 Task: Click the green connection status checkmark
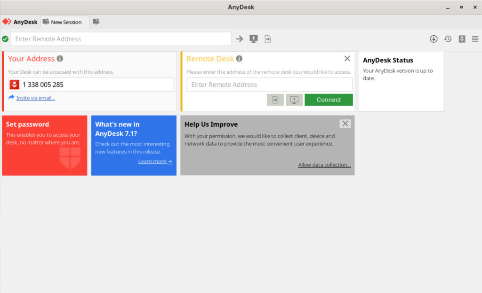(5, 39)
